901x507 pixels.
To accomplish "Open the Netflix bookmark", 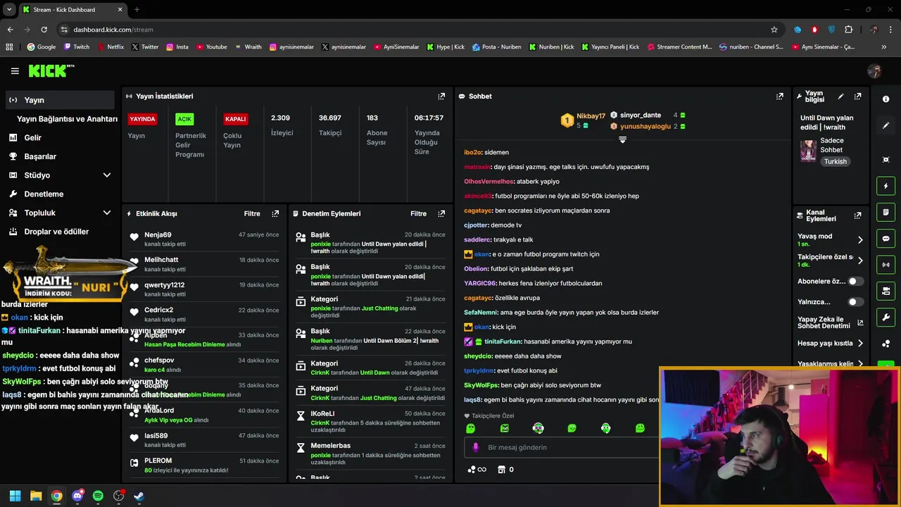I will (110, 47).
